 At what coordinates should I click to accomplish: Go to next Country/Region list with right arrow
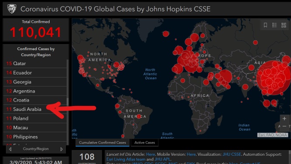62,149
